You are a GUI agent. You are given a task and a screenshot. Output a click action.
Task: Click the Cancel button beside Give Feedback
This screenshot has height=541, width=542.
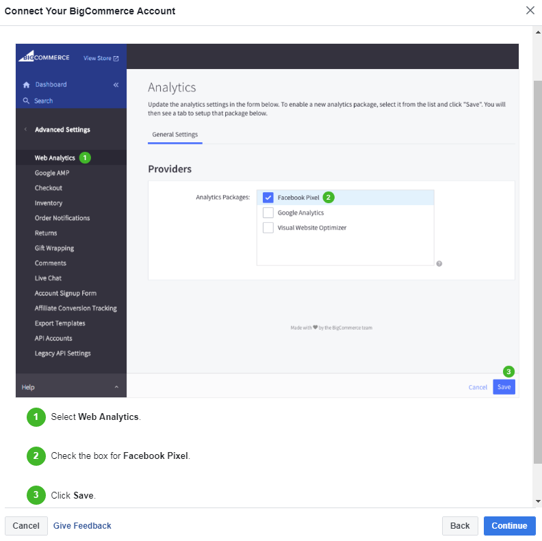click(26, 525)
